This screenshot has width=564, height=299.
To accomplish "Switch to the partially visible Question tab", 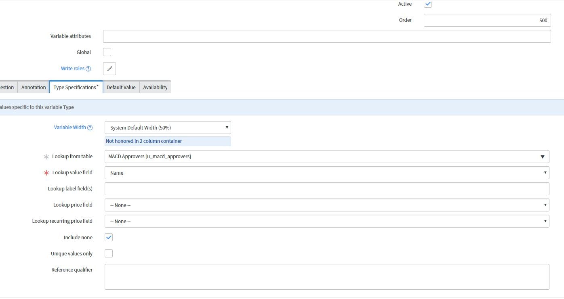I will [8, 87].
